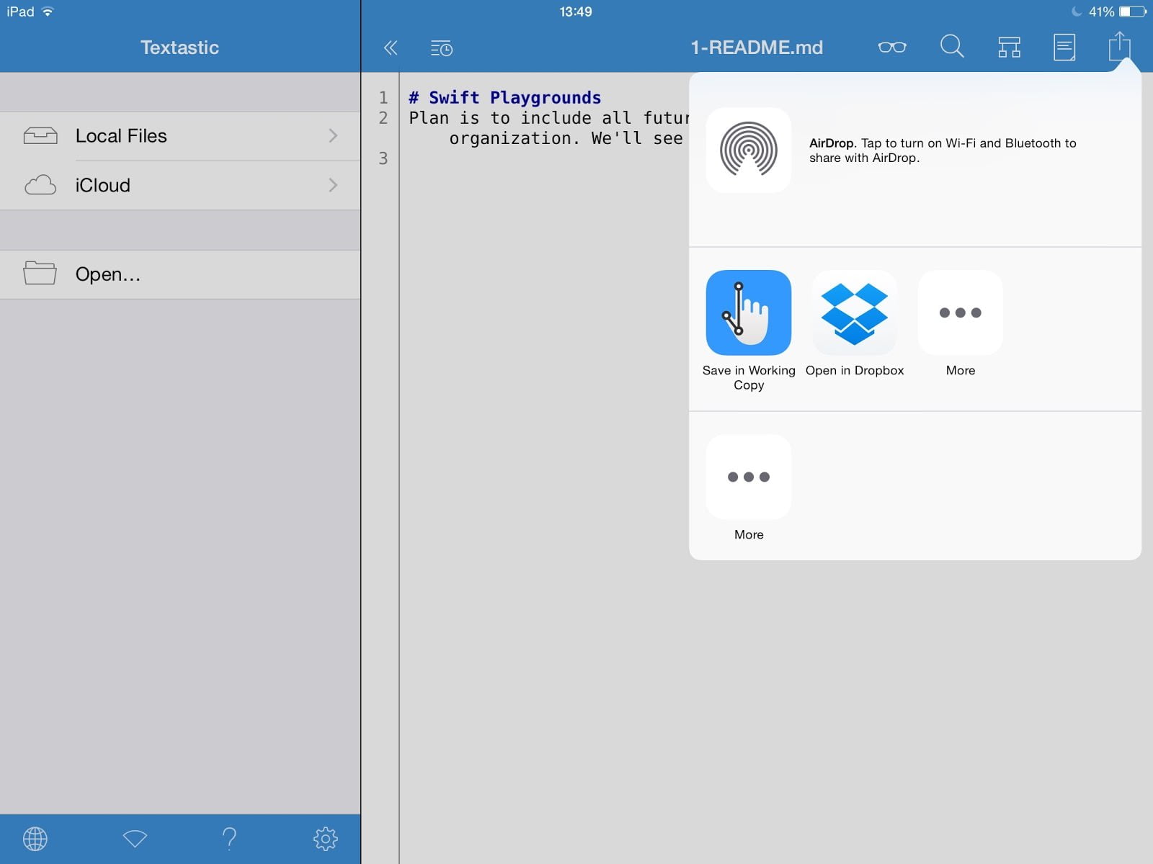Tap the document properties page icon
This screenshot has height=864, width=1153.
(1064, 48)
